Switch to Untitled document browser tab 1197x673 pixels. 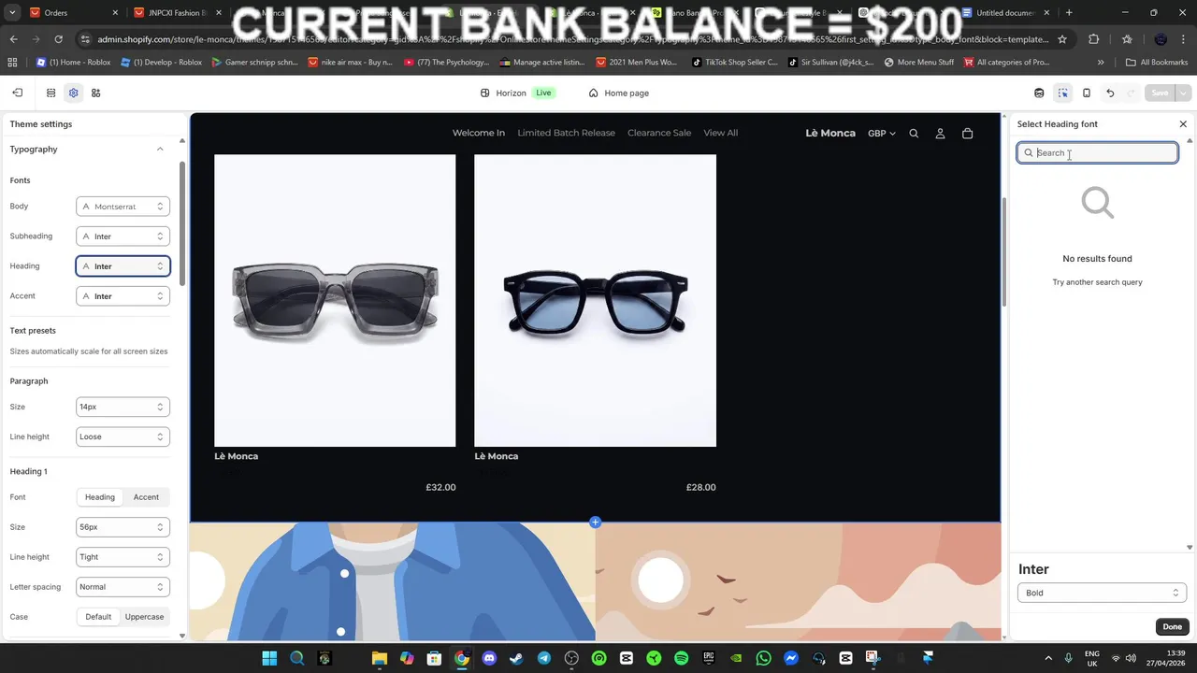1005,12
